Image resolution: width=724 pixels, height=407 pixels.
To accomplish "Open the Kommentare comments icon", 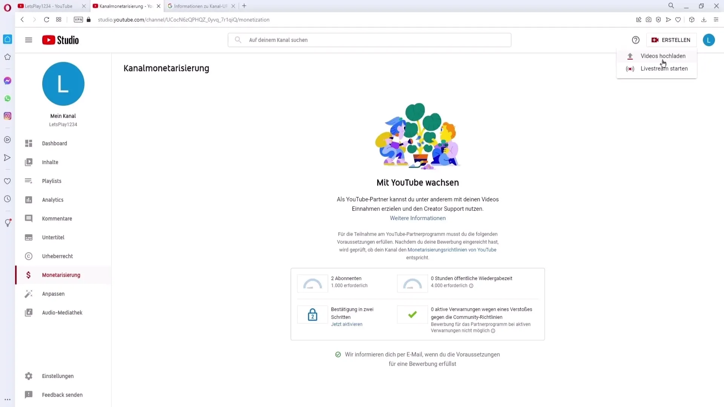I will click(29, 219).
